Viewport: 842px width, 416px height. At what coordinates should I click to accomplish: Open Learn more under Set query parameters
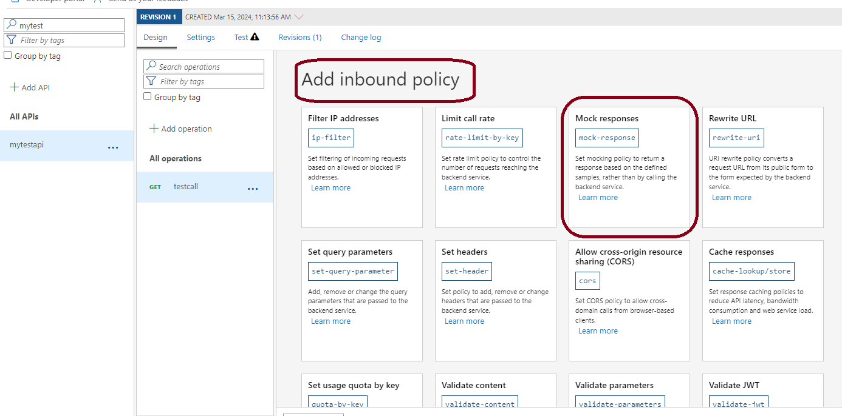[x=330, y=321]
